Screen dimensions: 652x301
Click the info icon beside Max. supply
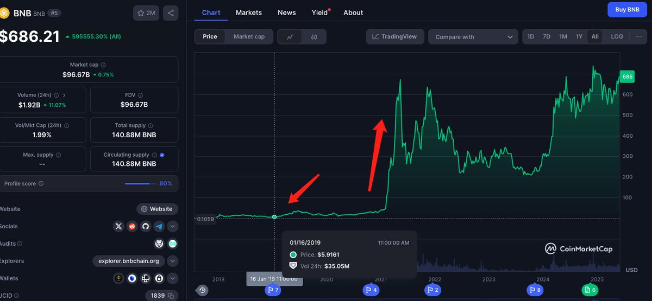click(x=58, y=155)
